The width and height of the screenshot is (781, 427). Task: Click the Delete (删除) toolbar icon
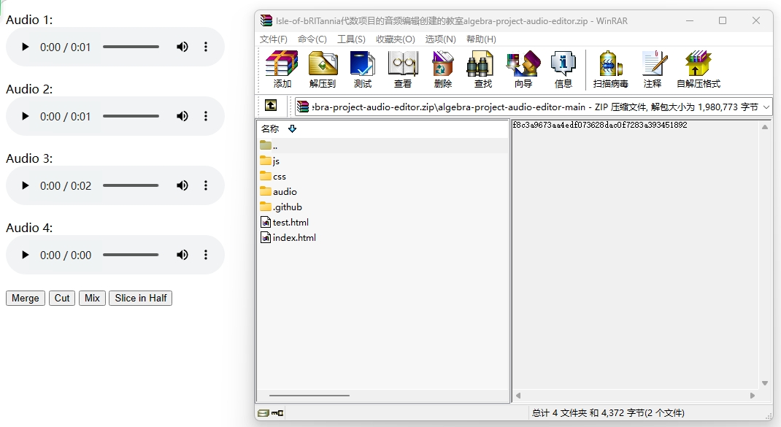pyautogui.click(x=443, y=69)
